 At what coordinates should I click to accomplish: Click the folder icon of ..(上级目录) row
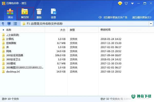coord(3,35)
